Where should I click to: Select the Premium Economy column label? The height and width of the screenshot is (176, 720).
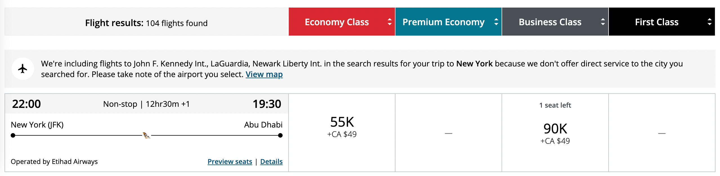(x=443, y=22)
